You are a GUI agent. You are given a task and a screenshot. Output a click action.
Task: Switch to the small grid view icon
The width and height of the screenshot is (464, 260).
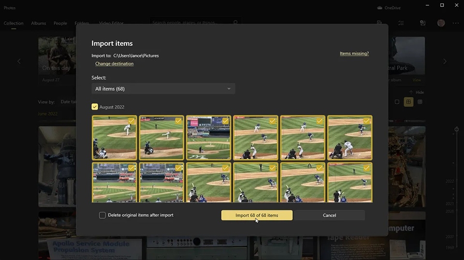click(x=420, y=102)
